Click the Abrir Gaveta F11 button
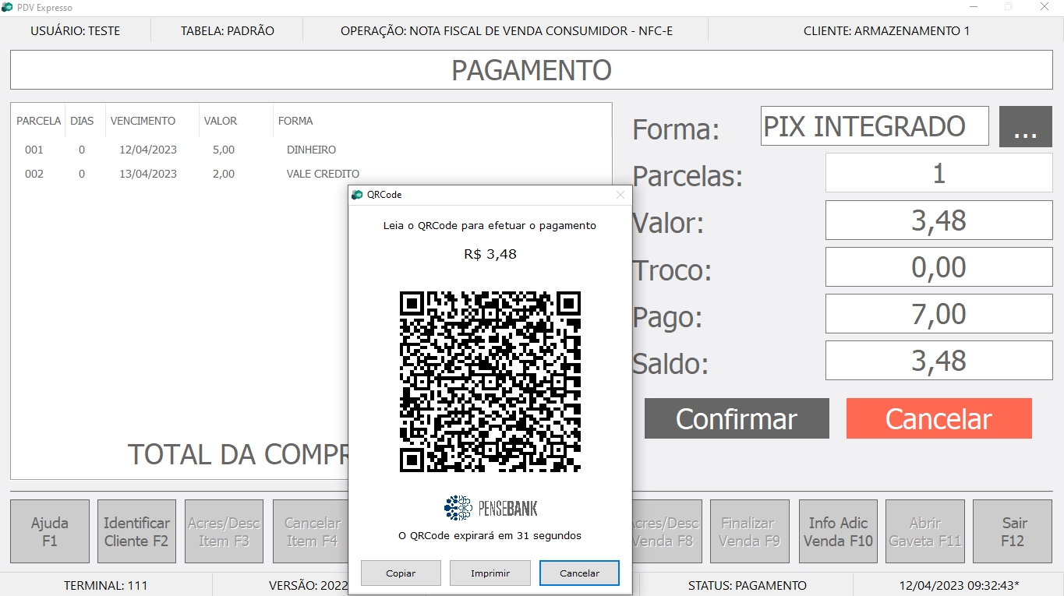The height and width of the screenshot is (596, 1064). point(925,531)
